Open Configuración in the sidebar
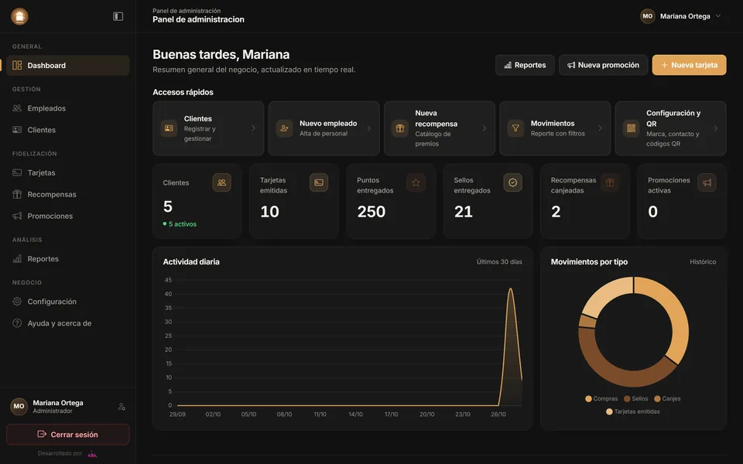 [x=68, y=301]
